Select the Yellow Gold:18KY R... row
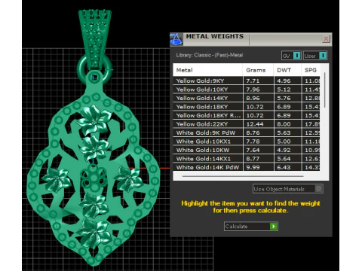This screenshot has width=362, height=271. point(247,115)
